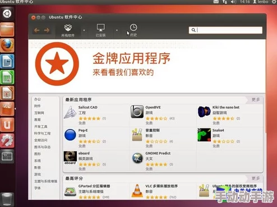Click the Snake4 title text
Image resolution: width=277 pixels, height=207 pixels.
218,130
